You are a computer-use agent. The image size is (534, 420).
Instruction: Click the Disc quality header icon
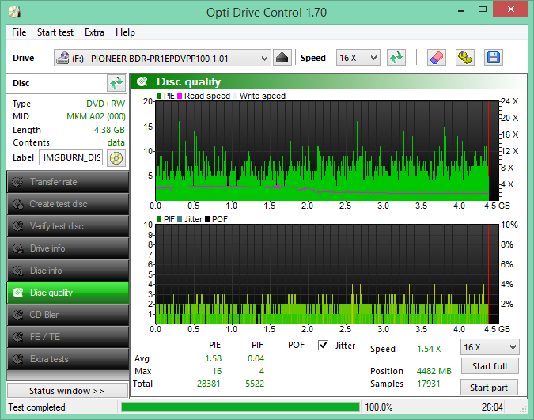pos(142,81)
